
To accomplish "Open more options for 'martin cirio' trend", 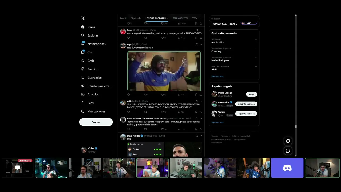I will point(256,40).
